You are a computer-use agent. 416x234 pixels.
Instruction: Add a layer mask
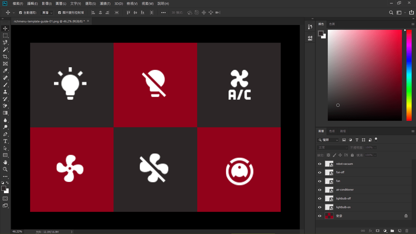378,231
